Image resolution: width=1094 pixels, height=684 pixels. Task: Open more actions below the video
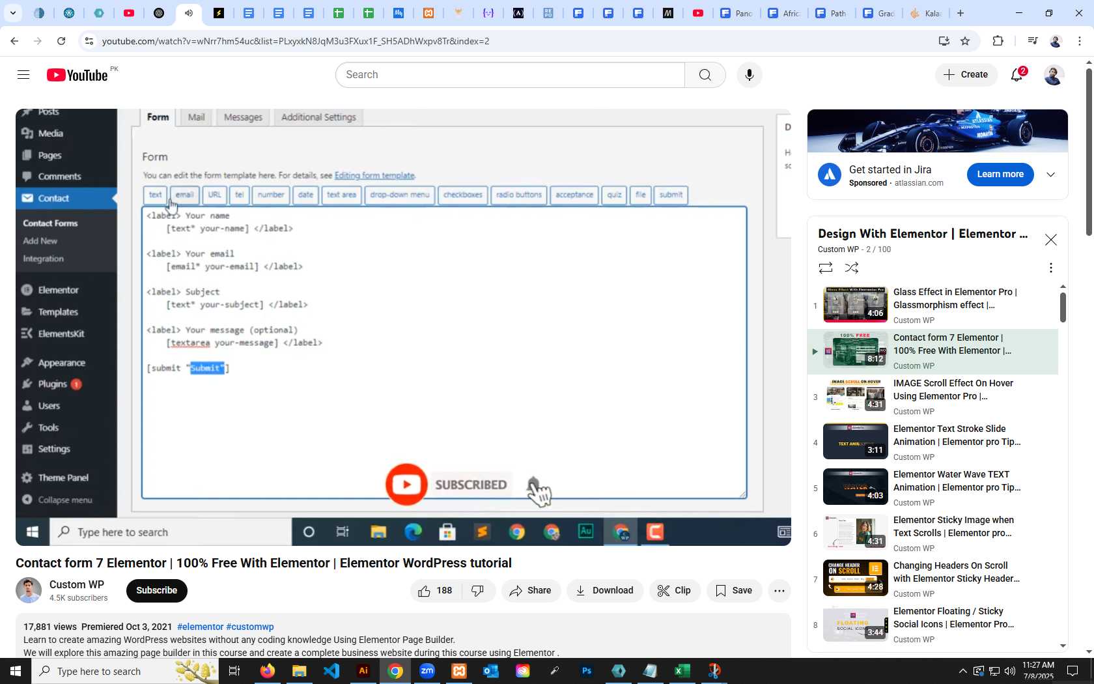(779, 591)
